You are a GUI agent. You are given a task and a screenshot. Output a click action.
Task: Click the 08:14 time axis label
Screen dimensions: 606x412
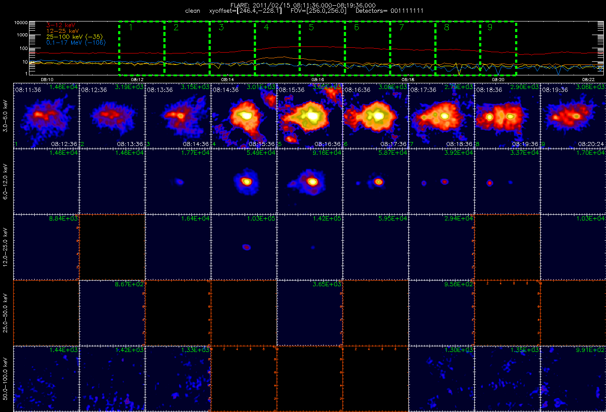(227, 79)
